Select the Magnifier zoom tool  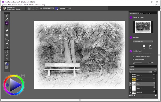point(7,56)
